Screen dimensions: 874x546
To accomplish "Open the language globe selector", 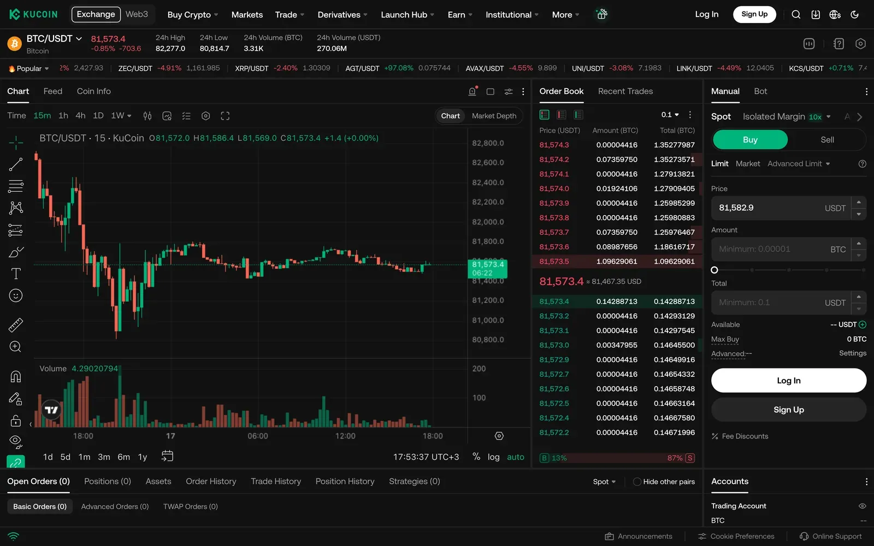I will [x=835, y=15].
